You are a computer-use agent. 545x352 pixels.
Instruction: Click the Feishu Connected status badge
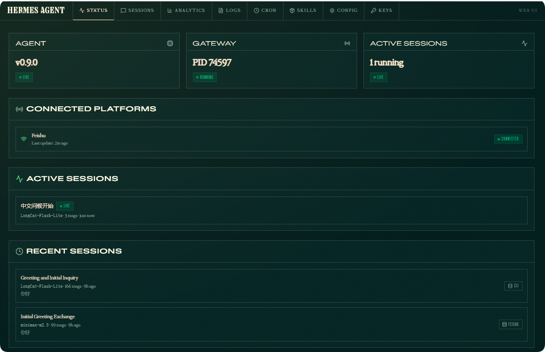pos(508,139)
